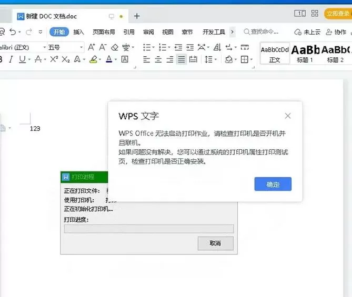352x297 pixels.
Task: Expand bullet list dropdown arrow
Action: pos(153,47)
